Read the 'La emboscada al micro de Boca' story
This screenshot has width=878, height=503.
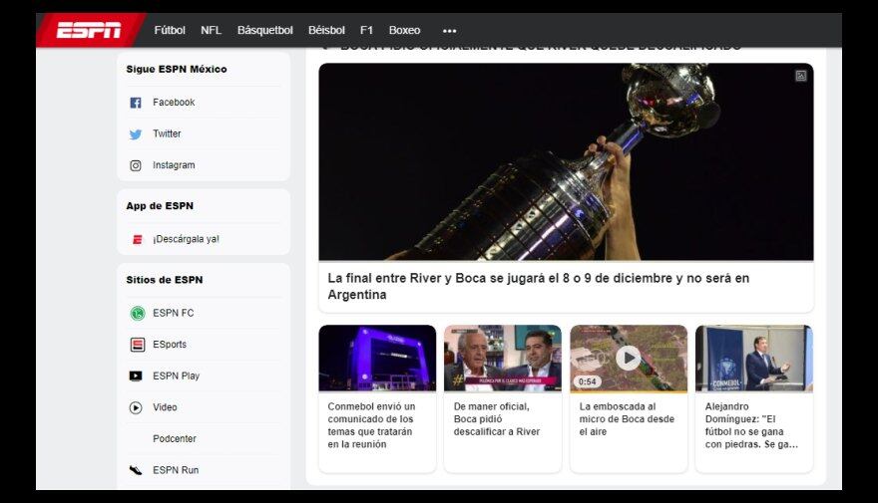click(627, 418)
